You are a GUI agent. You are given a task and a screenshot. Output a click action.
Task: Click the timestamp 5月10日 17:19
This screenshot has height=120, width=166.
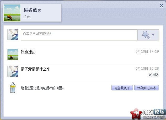[147, 51]
